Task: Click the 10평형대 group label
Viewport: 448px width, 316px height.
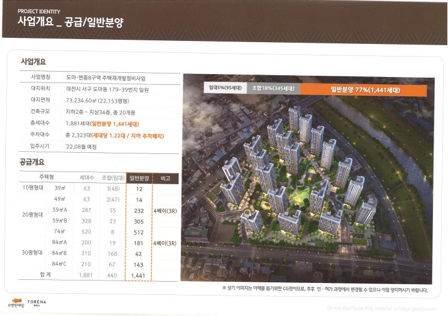Action: coord(33,188)
